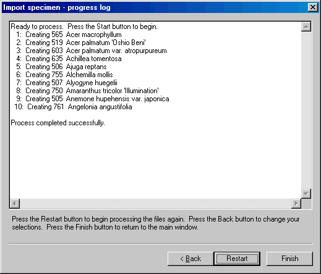Click the Anemone hupehensis var. japonica line

pos(93,99)
